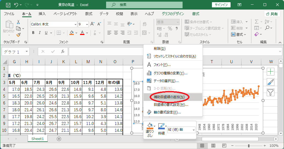Click the 共有 share button
The height and width of the screenshot is (149, 284).
(x=272, y=14)
